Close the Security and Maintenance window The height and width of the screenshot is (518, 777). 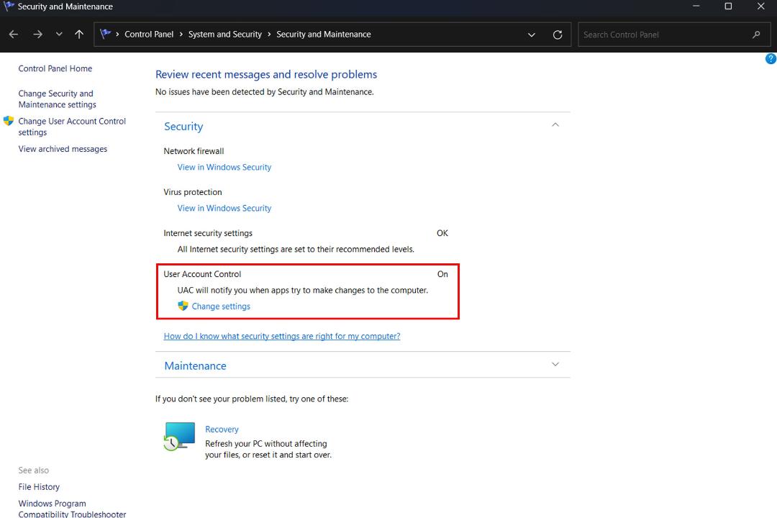coord(760,6)
